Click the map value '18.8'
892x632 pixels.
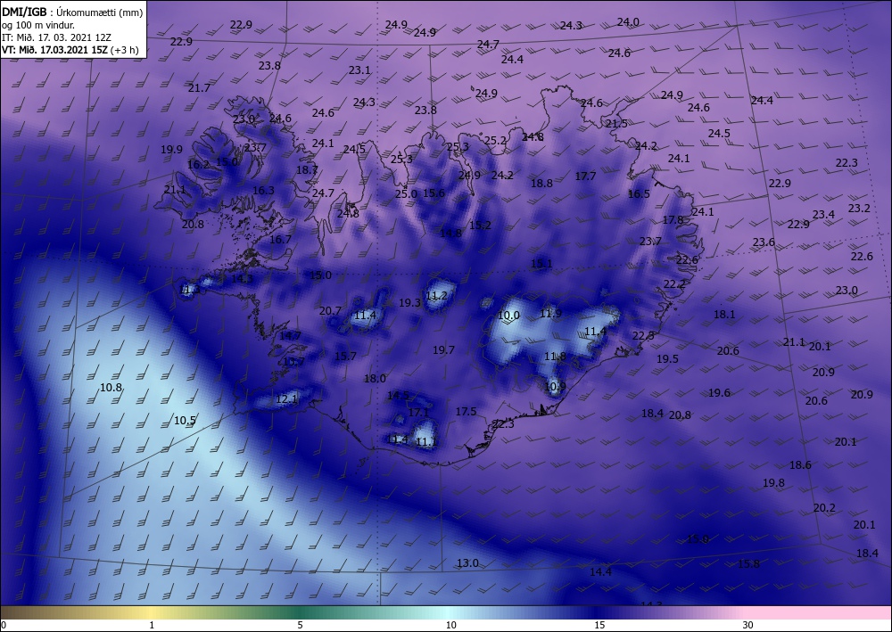tap(541, 183)
